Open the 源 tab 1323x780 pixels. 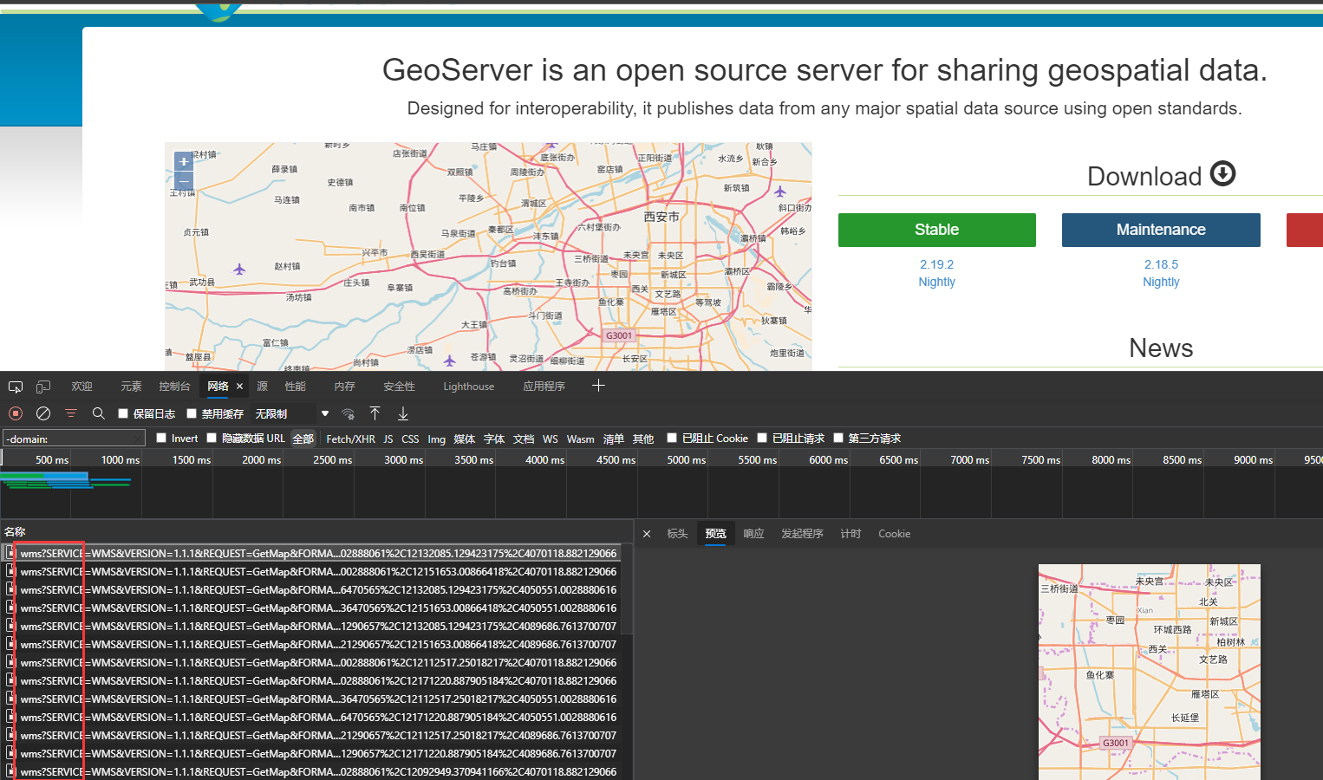point(263,387)
